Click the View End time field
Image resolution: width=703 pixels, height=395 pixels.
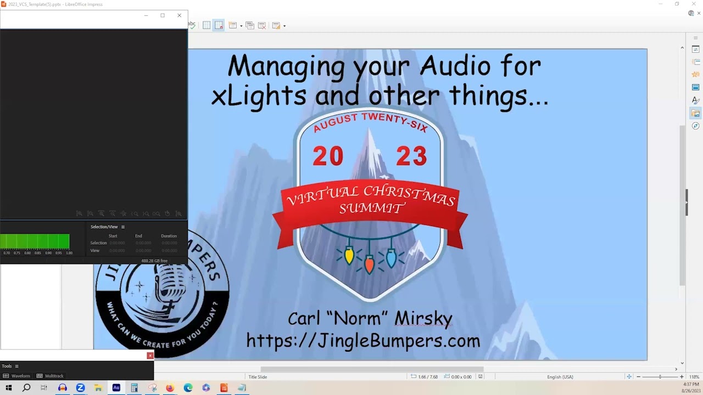tap(143, 251)
